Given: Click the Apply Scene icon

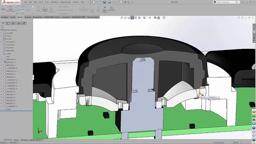Looking at the screenshot, I should point(158,18).
